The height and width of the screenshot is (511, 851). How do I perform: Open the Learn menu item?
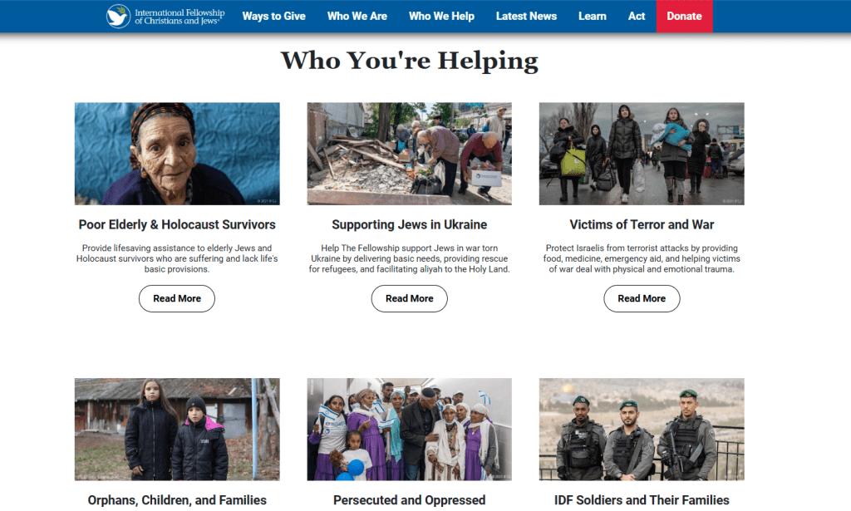592,17
